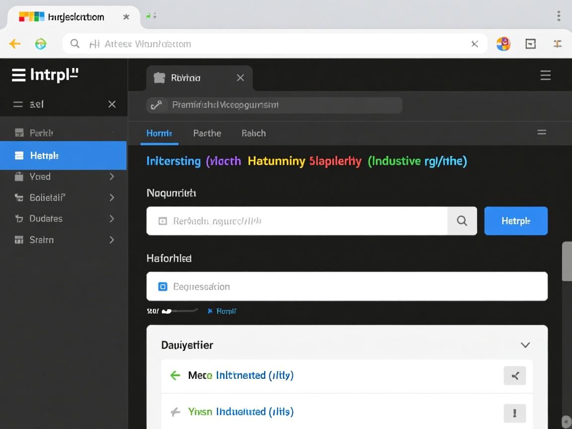This screenshot has width=572, height=429.
Task: Open the hamburger menu beside Intrpl logo
Action: coord(18,75)
